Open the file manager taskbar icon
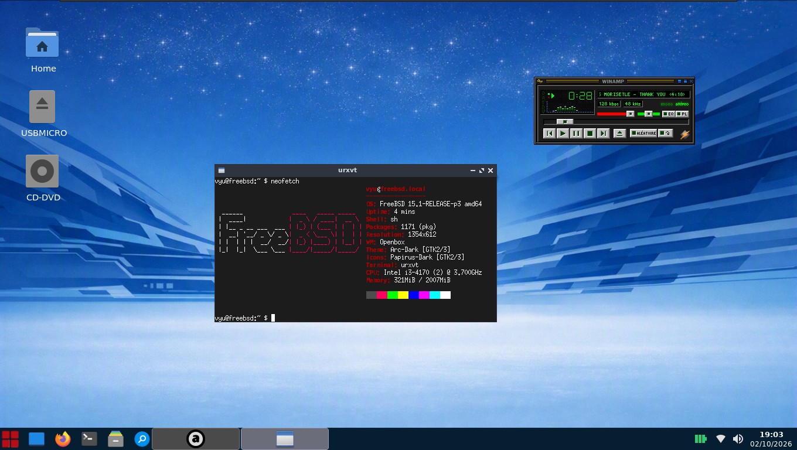 (x=115, y=439)
